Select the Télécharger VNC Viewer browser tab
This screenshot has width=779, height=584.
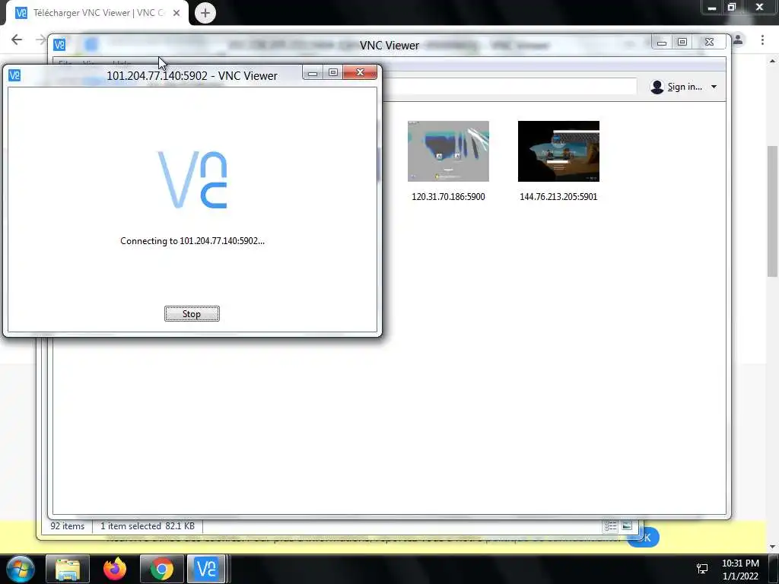[97, 13]
